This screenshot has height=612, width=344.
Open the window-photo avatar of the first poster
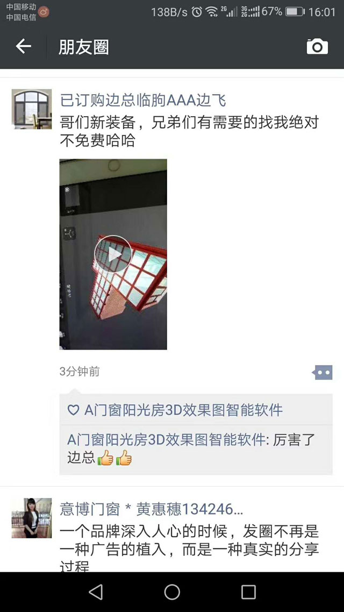(32, 109)
